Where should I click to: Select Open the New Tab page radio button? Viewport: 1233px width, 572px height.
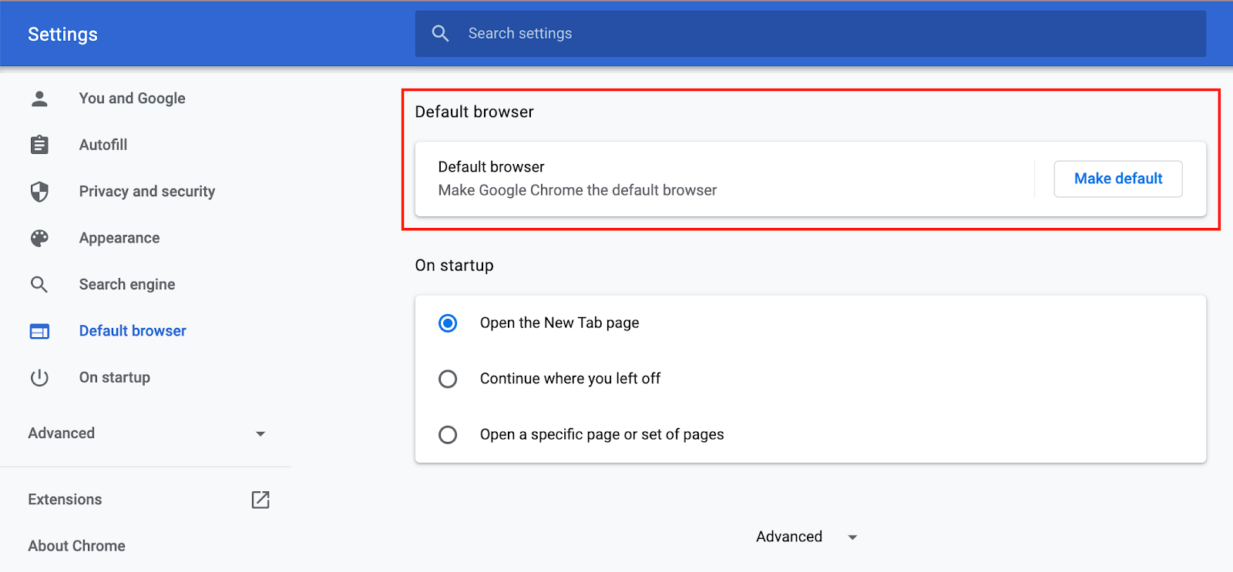point(448,323)
